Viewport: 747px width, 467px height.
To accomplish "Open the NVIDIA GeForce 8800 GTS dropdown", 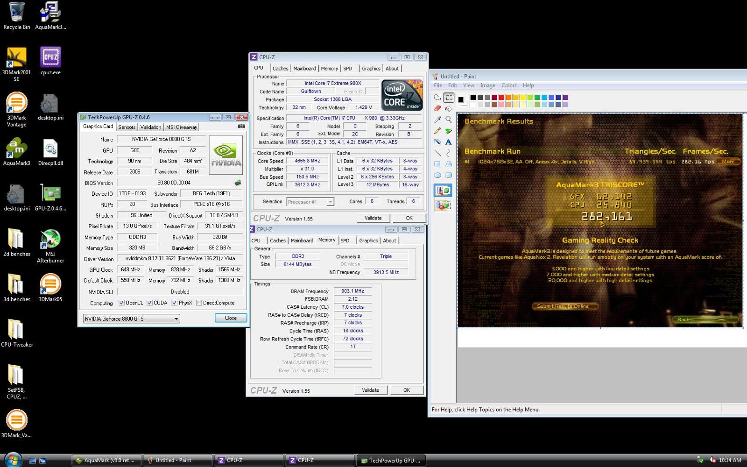I will pos(131,318).
